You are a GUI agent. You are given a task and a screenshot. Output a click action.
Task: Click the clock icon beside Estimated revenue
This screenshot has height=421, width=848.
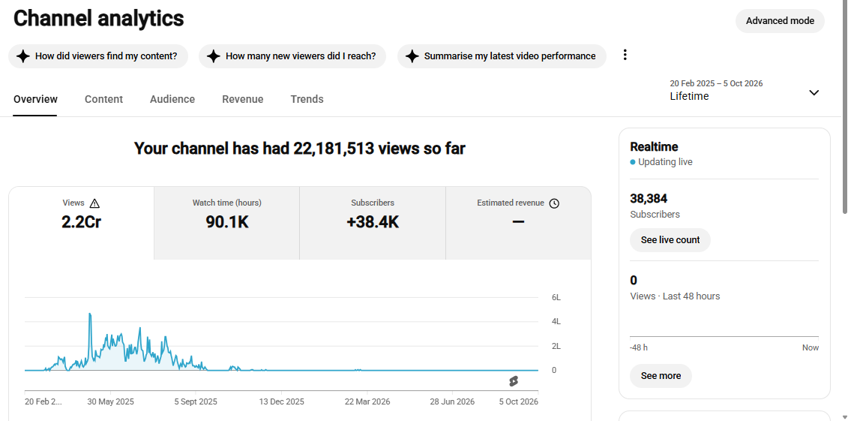click(x=554, y=203)
